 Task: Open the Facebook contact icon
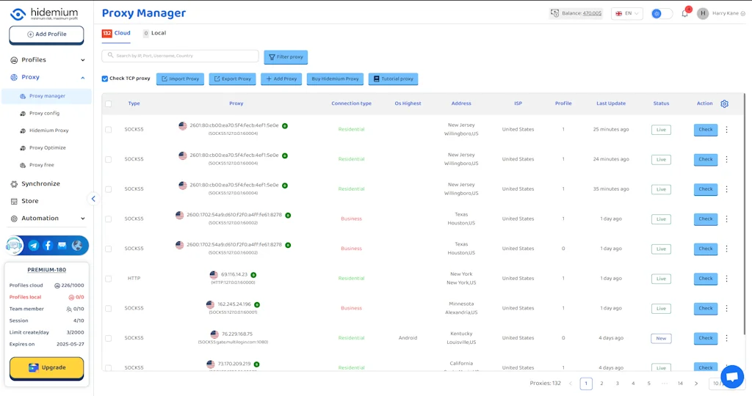pyautogui.click(x=48, y=246)
